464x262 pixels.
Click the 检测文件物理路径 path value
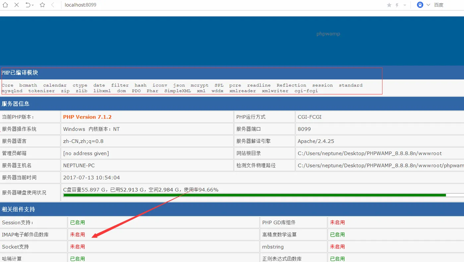pyautogui.click(x=380, y=165)
